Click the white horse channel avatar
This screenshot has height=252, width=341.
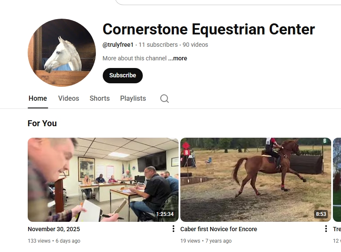click(x=62, y=52)
